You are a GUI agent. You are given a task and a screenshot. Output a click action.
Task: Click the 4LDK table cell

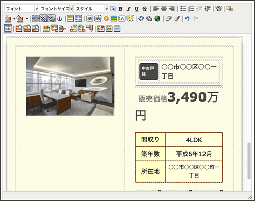[194, 140]
